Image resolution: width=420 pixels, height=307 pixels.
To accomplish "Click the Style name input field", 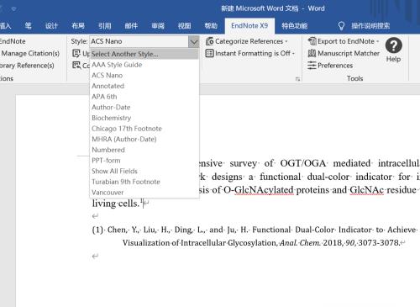I will click(139, 41).
